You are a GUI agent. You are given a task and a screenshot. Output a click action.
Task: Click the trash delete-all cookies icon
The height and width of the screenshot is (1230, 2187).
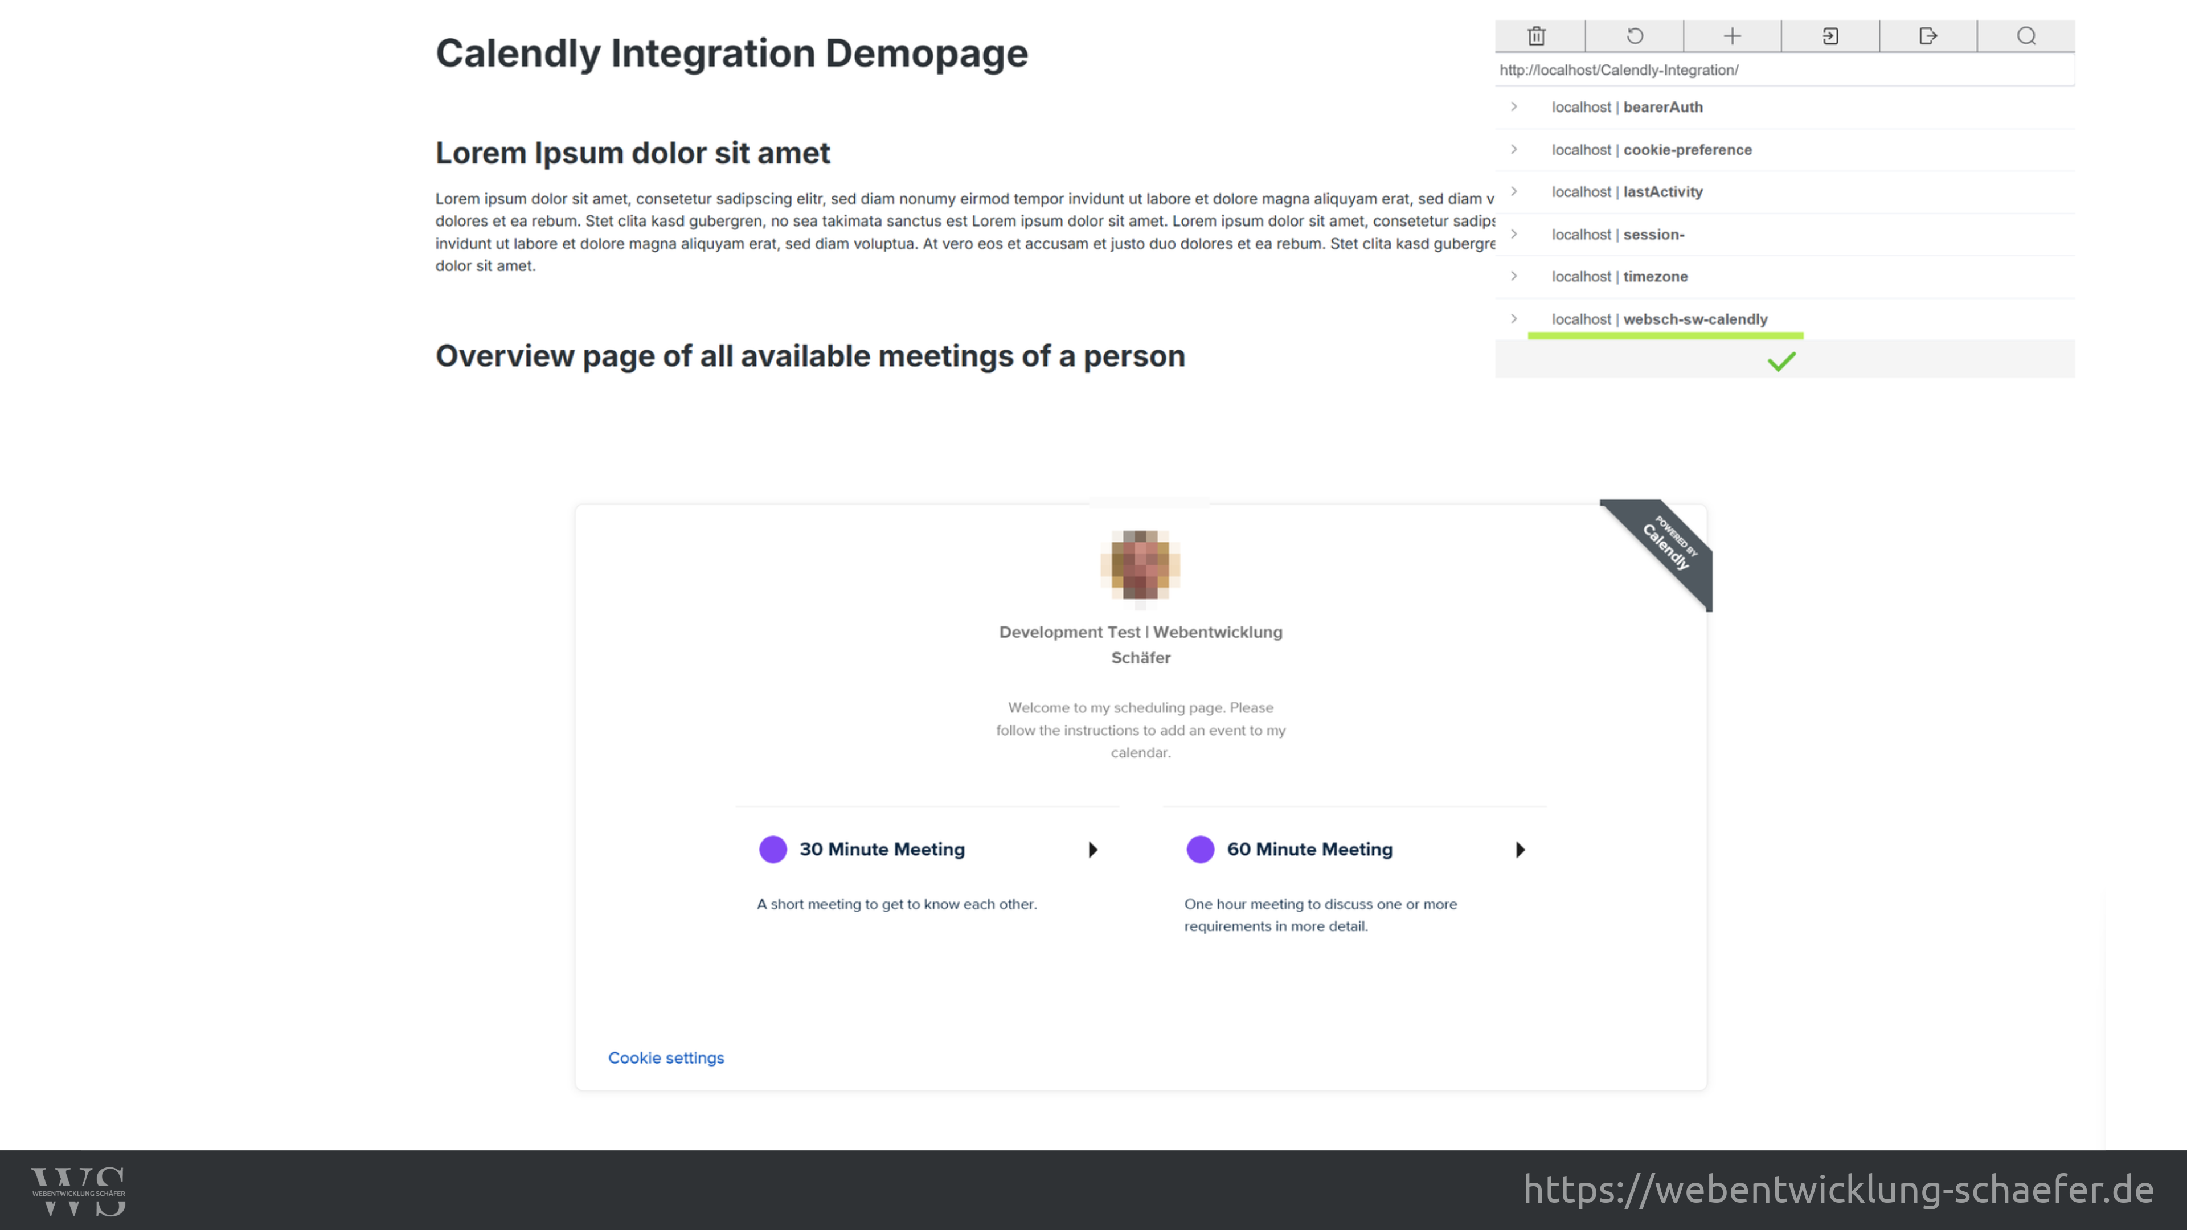click(x=1537, y=36)
